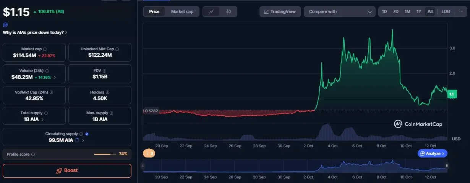Click the left handle of range slider
This screenshot has width=470, height=183.
click(143, 165)
